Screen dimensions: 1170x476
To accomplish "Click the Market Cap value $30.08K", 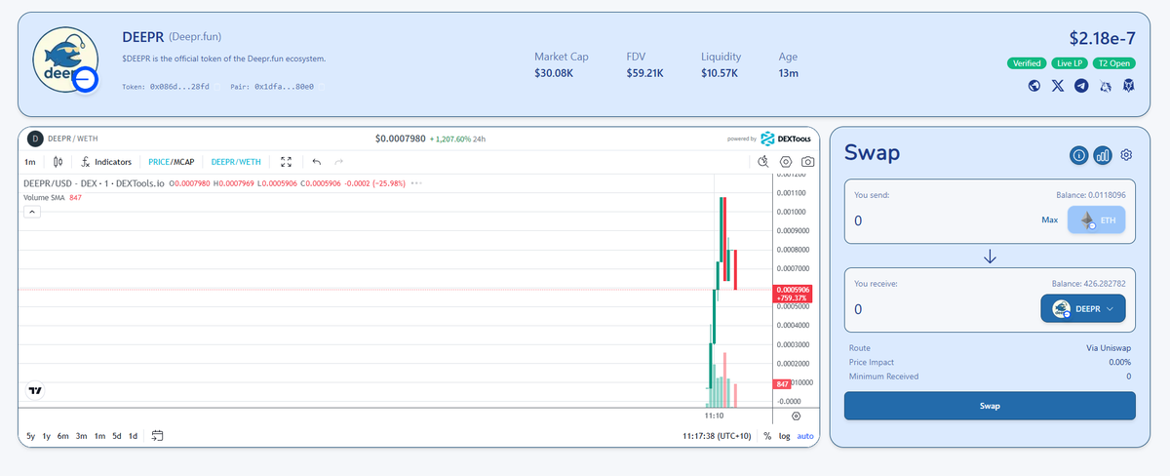I will 556,73.
